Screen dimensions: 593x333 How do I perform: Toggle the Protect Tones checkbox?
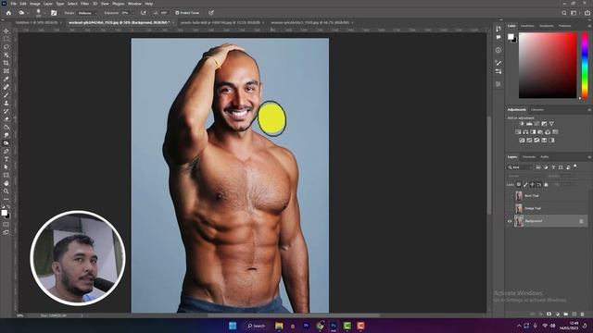tap(177, 13)
